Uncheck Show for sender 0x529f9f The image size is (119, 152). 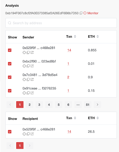[x=10, y=50]
